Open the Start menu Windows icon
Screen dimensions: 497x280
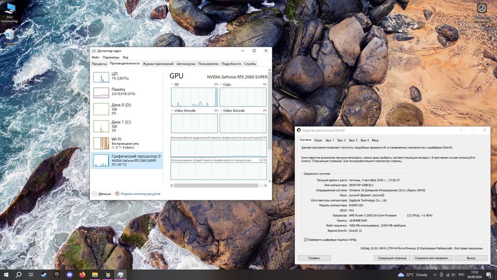(6, 275)
